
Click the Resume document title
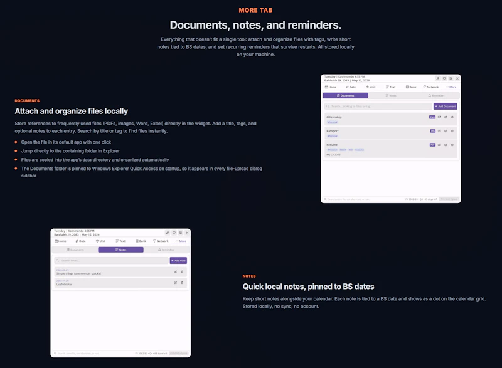click(x=332, y=145)
